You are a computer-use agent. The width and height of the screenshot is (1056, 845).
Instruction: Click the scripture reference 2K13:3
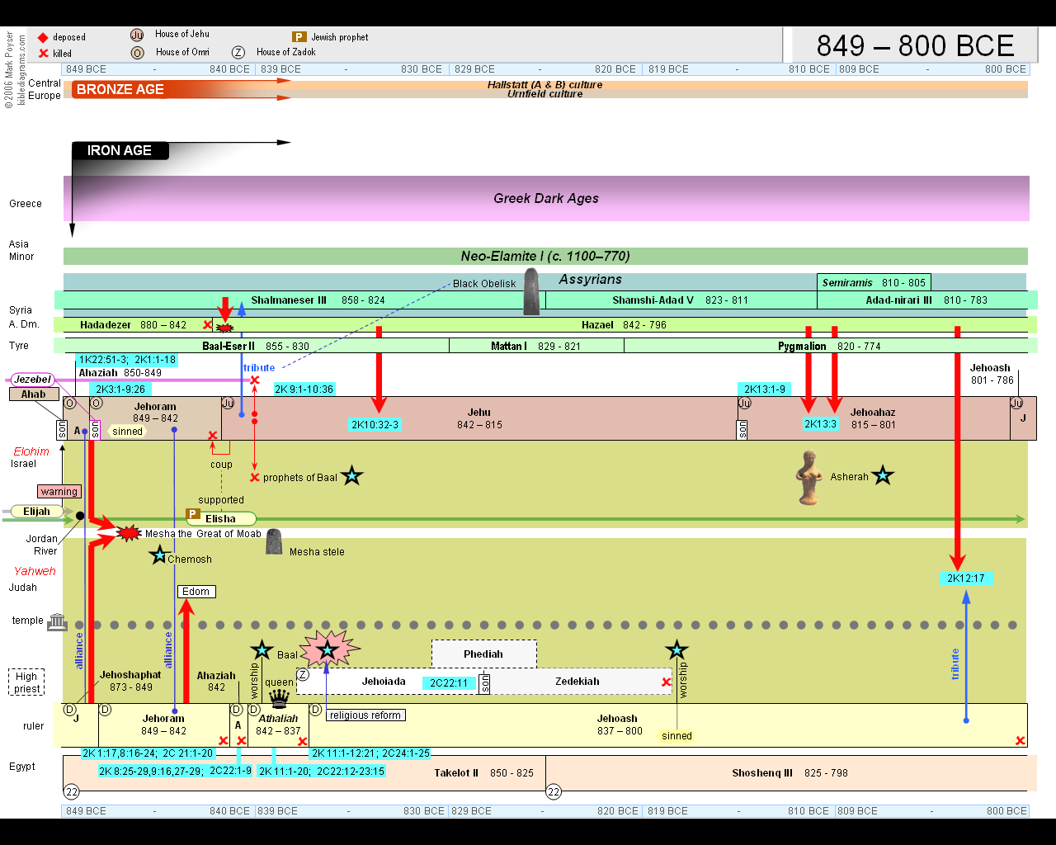(820, 424)
